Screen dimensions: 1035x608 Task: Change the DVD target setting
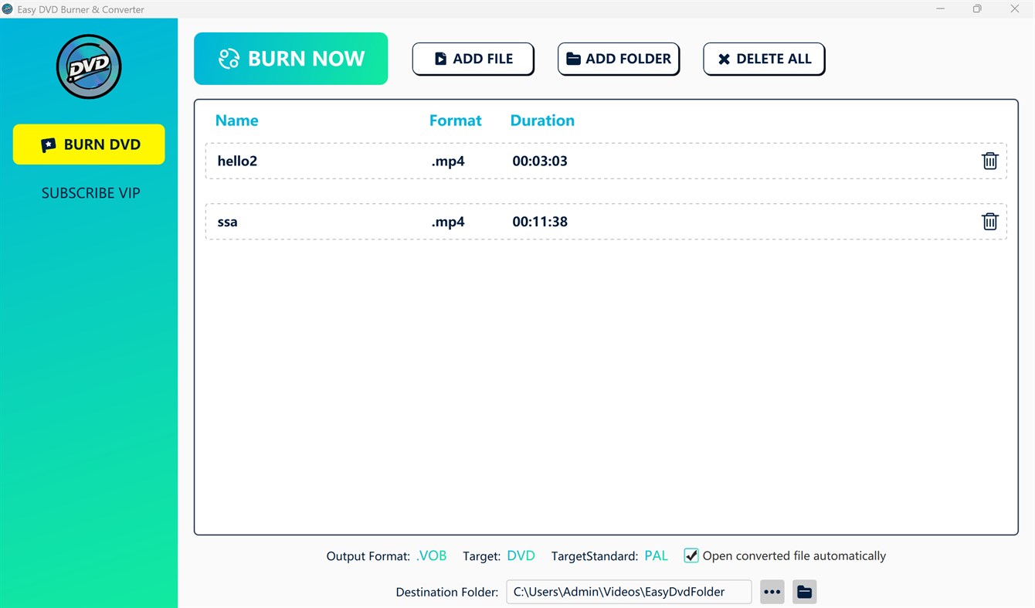(521, 555)
